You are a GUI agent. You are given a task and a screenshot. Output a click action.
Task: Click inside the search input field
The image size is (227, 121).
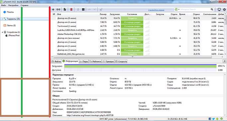(195, 10)
